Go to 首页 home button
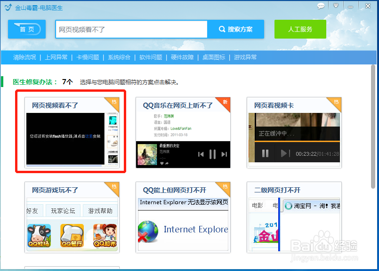The height and width of the screenshot is (271, 379). (x=27, y=29)
